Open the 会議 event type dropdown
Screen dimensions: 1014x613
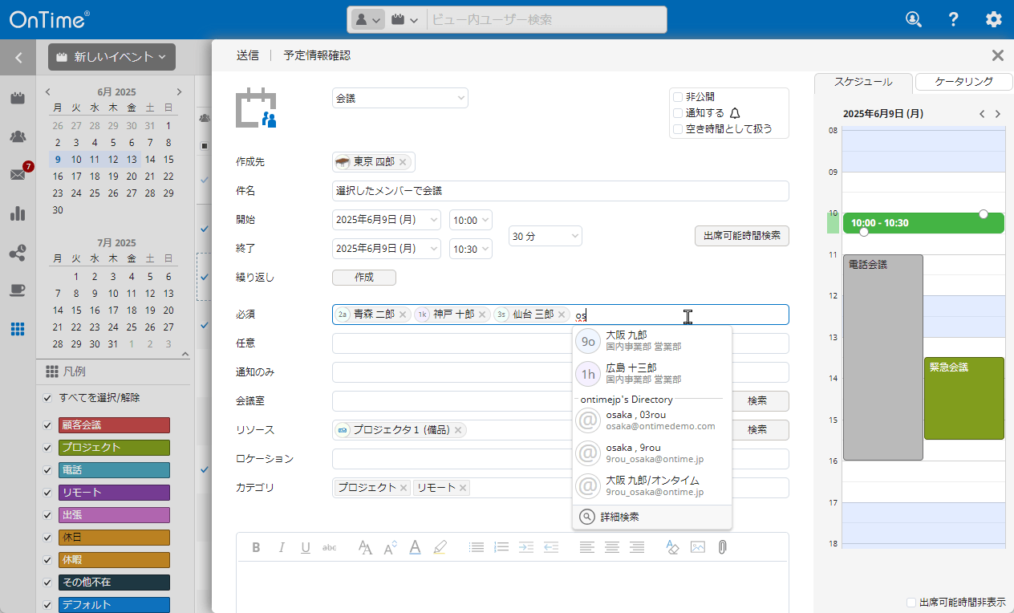tap(400, 97)
